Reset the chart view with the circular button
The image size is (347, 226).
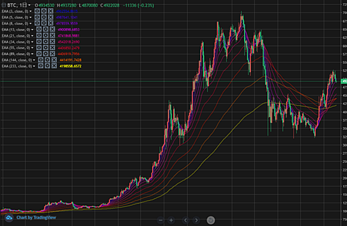pos(211,220)
